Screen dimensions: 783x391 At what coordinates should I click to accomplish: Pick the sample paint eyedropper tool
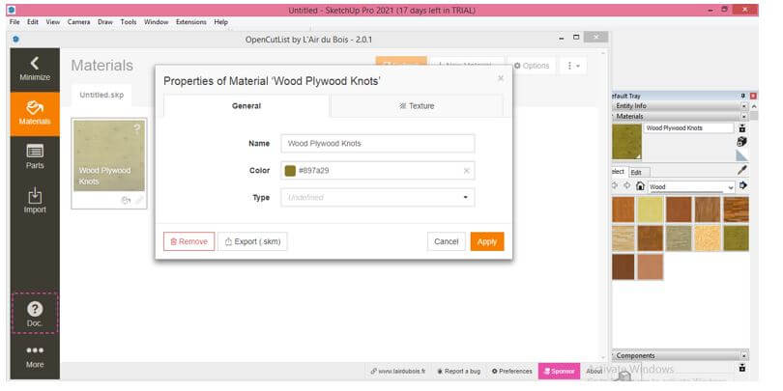742,171
